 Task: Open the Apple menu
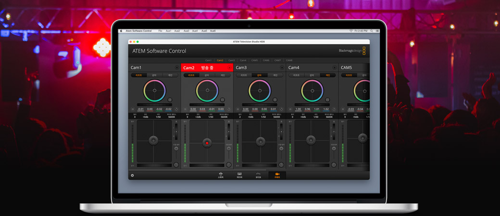point(121,31)
